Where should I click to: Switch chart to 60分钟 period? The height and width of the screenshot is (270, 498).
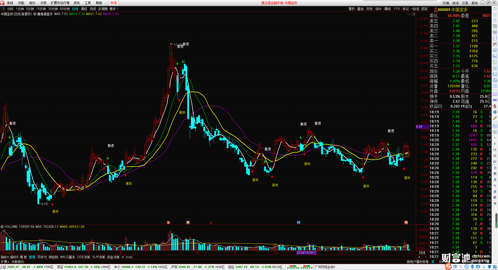point(65,9)
